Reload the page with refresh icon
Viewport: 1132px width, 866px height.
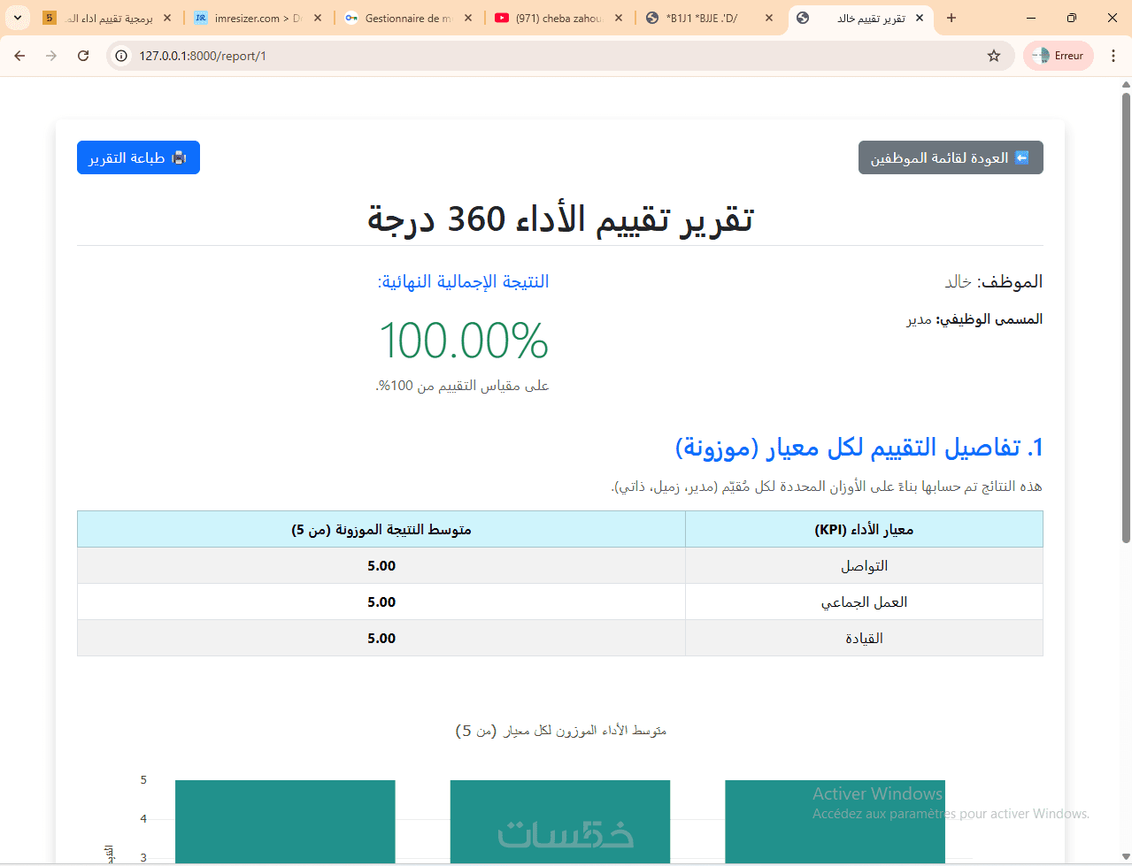83,56
